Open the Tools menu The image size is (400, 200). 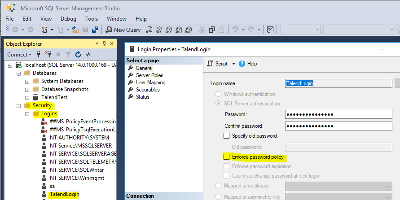(92, 19)
